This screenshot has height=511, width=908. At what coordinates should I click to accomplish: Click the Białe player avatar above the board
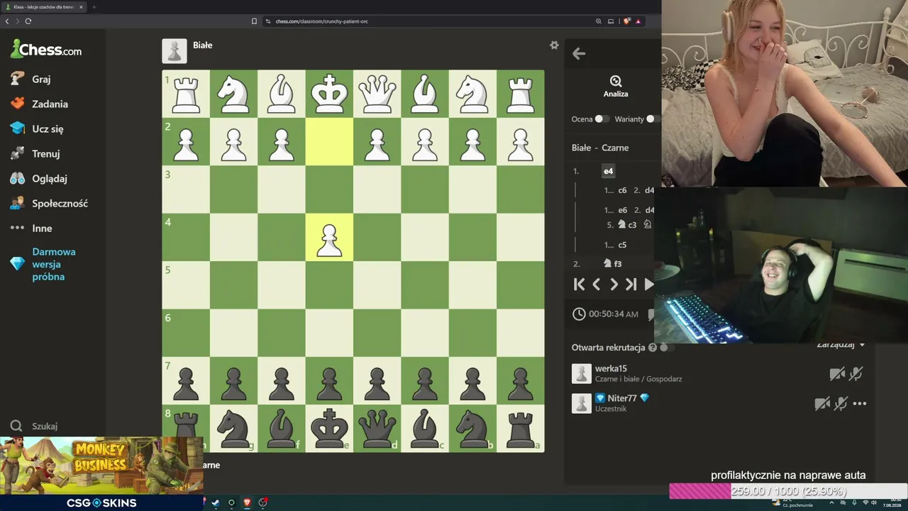point(175,51)
